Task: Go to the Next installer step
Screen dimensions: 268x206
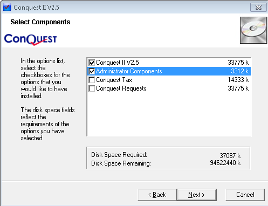Action: click(197, 195)
